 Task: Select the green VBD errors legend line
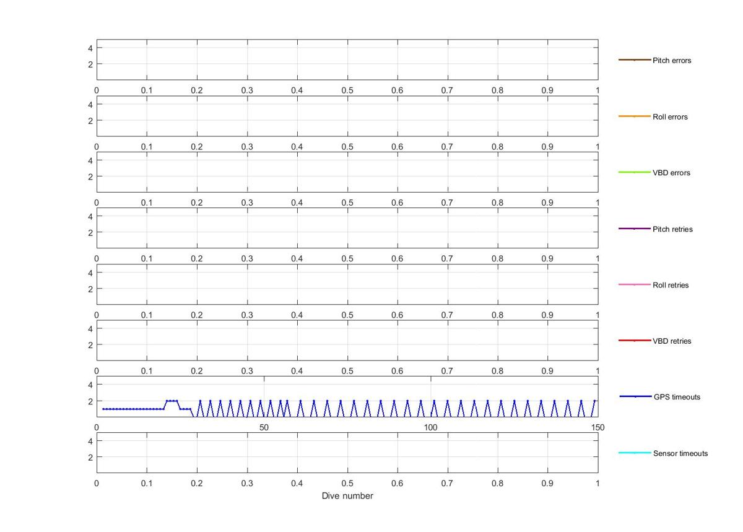pos(635,172)
